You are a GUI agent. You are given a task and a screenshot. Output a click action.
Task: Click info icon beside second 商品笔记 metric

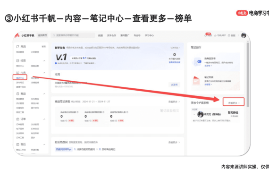coord(103,112)
